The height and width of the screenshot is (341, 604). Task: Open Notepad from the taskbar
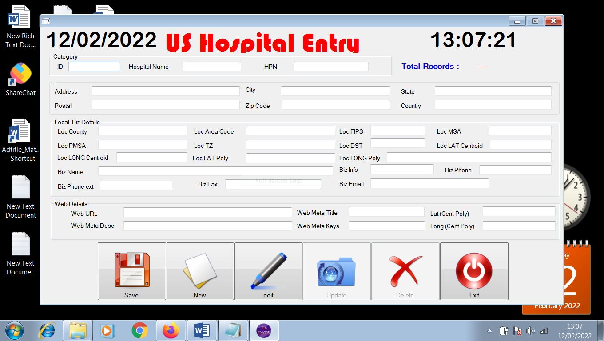tap(233, 330)
